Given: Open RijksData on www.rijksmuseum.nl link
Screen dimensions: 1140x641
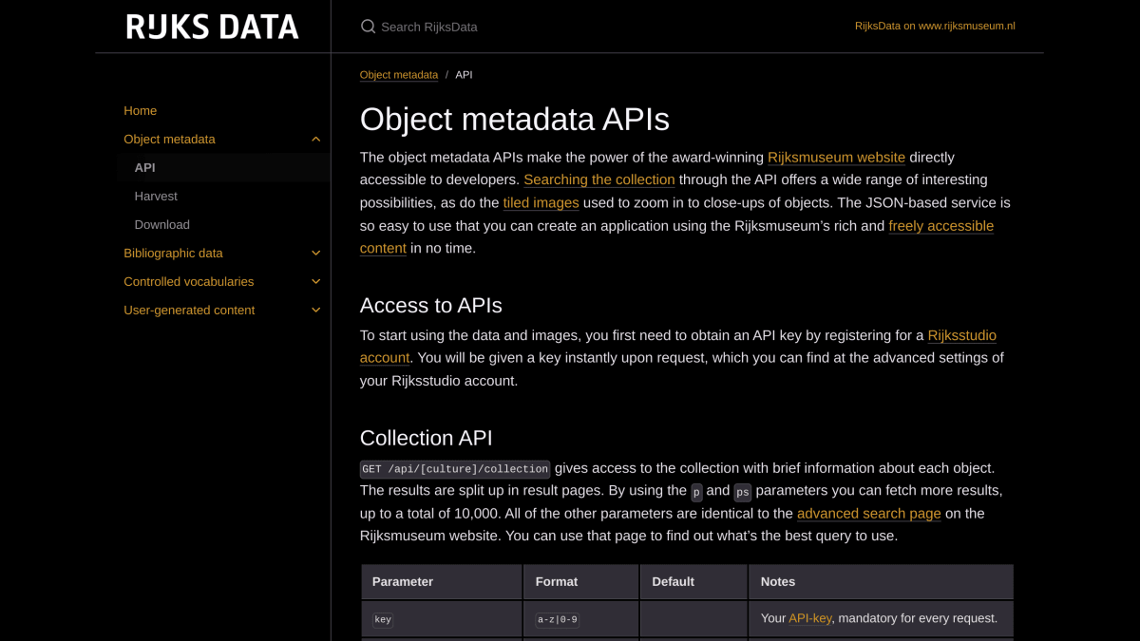Looking at the screenshot, I should tap(935, 26).
